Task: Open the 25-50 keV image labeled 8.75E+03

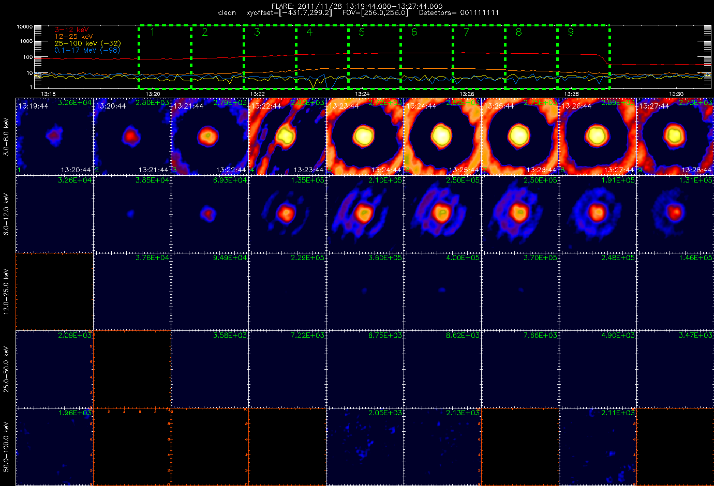Action: [x=365, y=369]
